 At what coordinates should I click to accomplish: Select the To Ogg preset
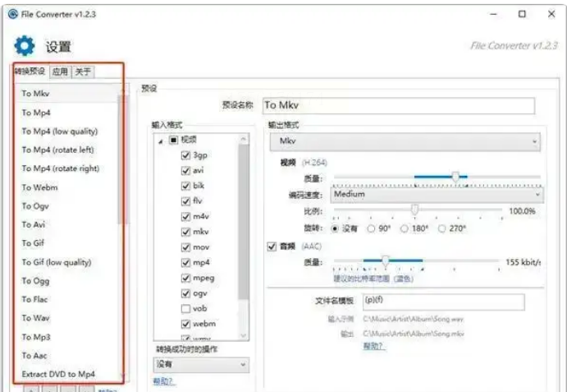point(67,281)
